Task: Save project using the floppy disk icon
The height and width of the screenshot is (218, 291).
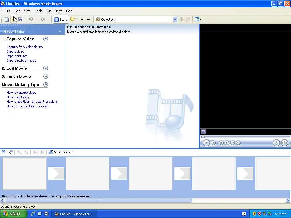Action: (20, 19)
